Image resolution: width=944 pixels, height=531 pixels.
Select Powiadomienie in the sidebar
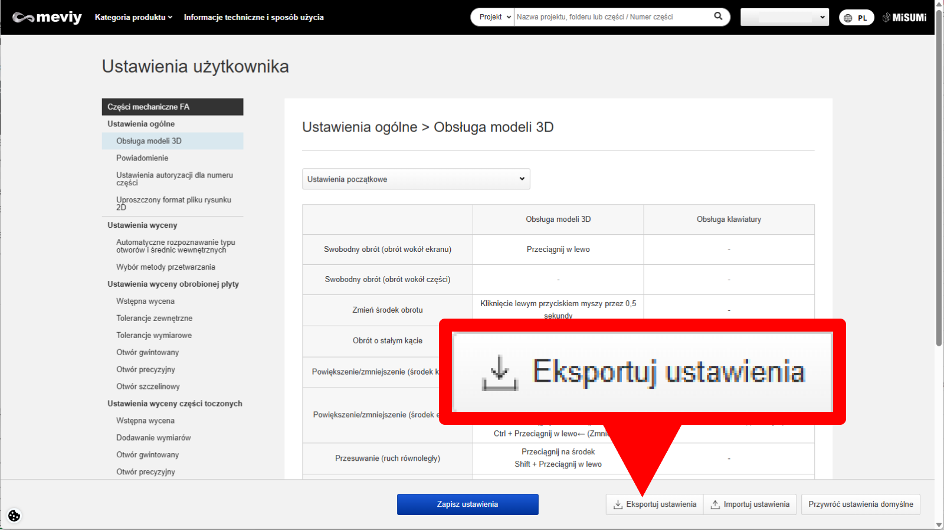click(x=142, y=158)
